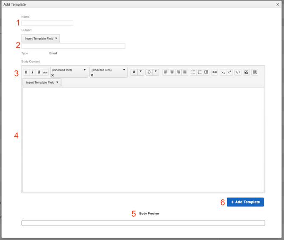Open Insert Template Field menu under Subject
The height and width of the screenshot is (240, 284).
[x=41, y=39]
